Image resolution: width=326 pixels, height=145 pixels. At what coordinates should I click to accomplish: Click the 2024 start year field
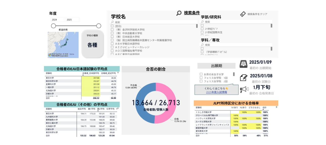57,20
